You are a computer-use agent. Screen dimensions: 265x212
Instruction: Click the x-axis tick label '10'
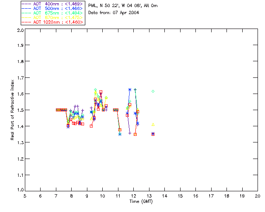tap(102, 196)
